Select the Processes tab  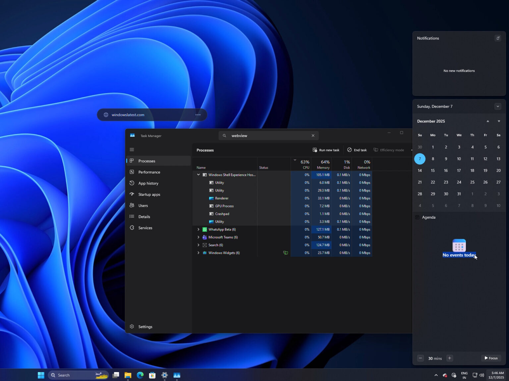tap(147, 161)
